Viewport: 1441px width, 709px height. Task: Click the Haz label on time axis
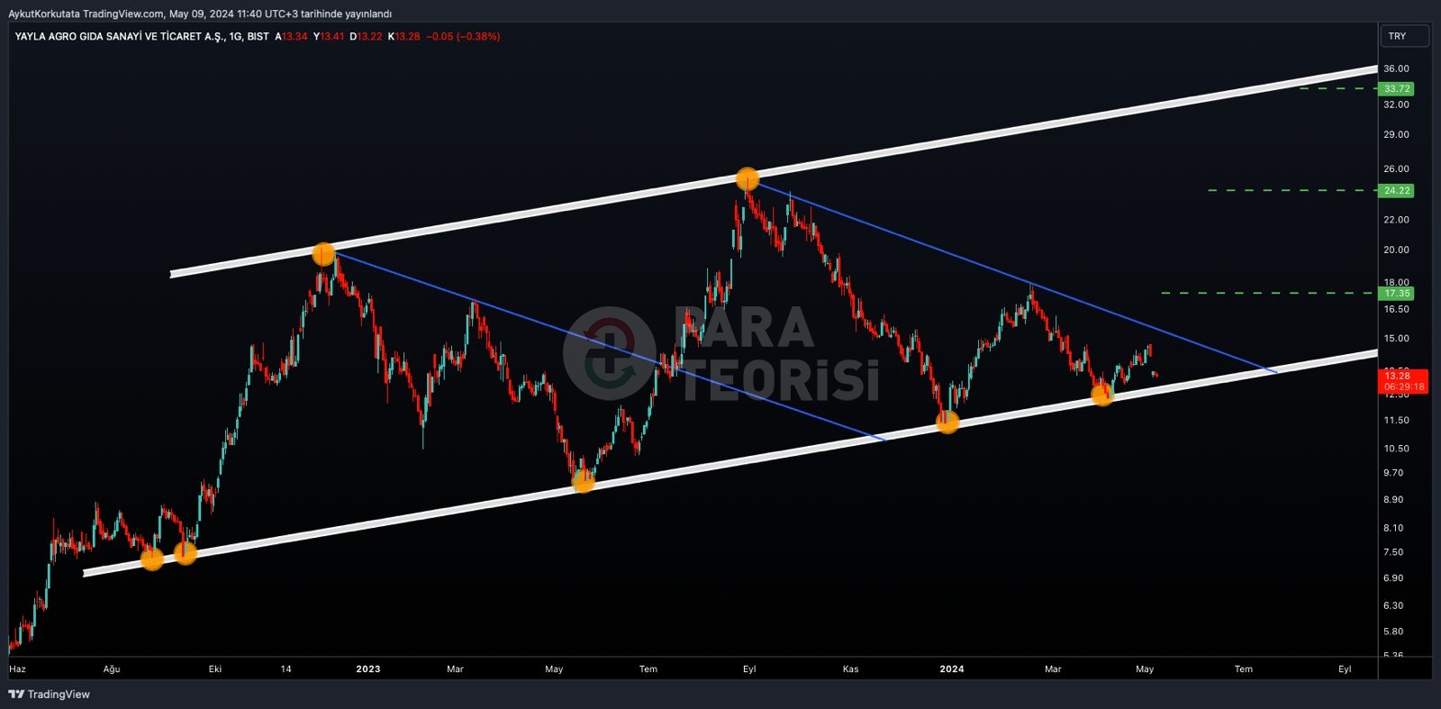[x=17, y=668]
